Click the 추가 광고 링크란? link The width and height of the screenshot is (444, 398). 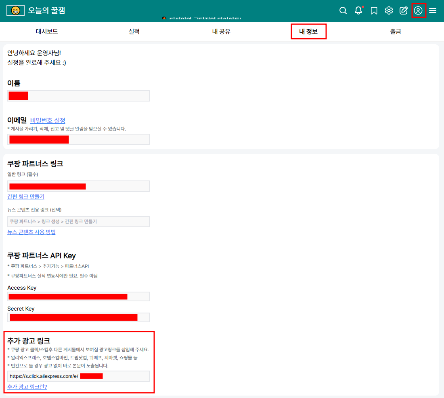(27, 387)
